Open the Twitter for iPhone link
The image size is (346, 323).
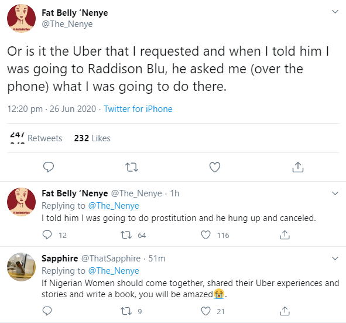pyautogui.click(x=138, y=109)
